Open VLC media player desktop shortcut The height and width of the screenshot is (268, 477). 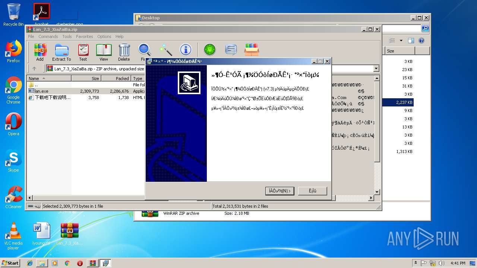coord(13,236)
